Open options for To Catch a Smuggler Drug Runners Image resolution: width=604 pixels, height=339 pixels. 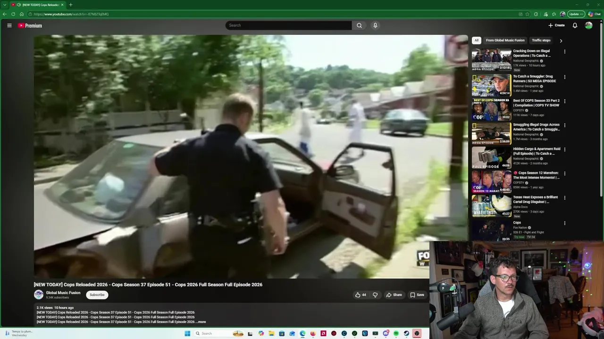click(564, 77)
